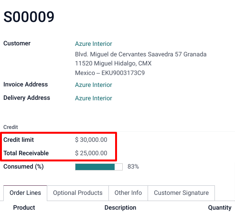Click the Credit limit amount $ 30,000.00
Viewport: 235px width, 213px height.
(91, 140)
